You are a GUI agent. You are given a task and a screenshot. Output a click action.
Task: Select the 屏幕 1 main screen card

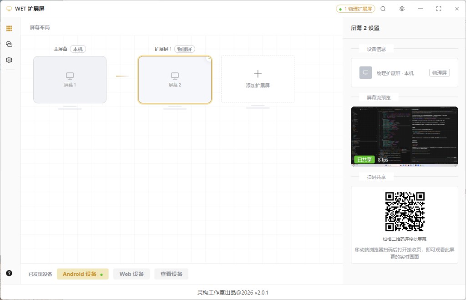pos(70,80)
